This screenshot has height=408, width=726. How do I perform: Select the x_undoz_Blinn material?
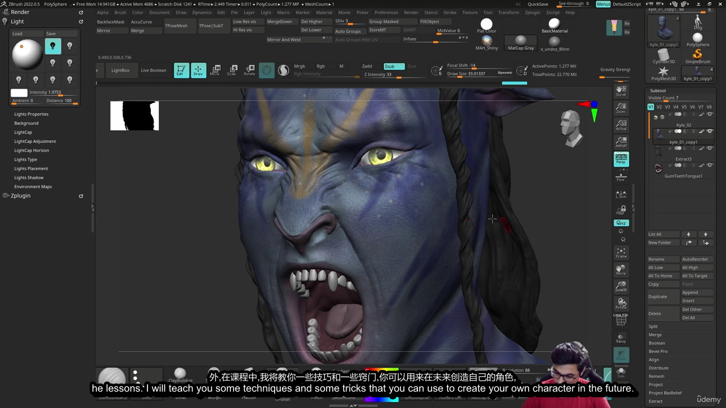coord(555,42)
